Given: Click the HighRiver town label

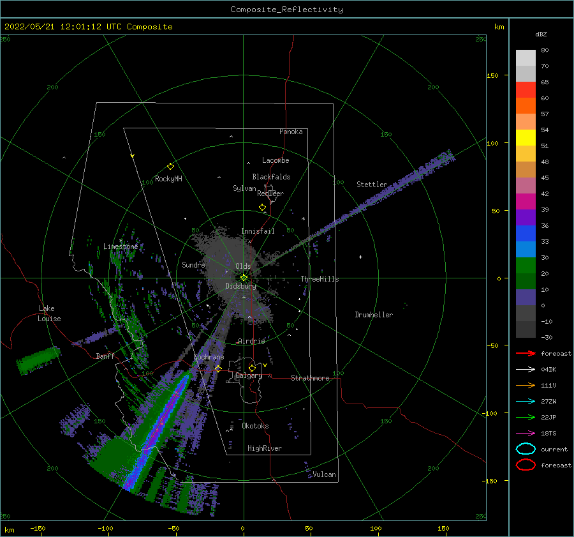Looking at the screenshot, I should [265, 448].
